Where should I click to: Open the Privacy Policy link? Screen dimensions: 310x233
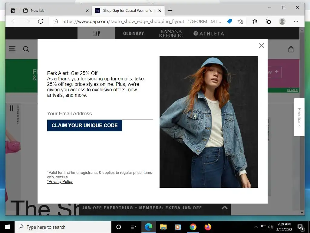[60, 182]
